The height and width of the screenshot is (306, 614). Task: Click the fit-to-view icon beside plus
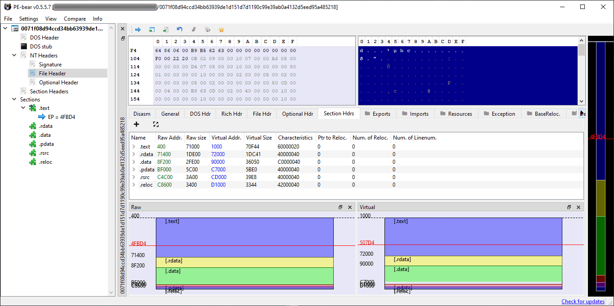tap(156, 124)
